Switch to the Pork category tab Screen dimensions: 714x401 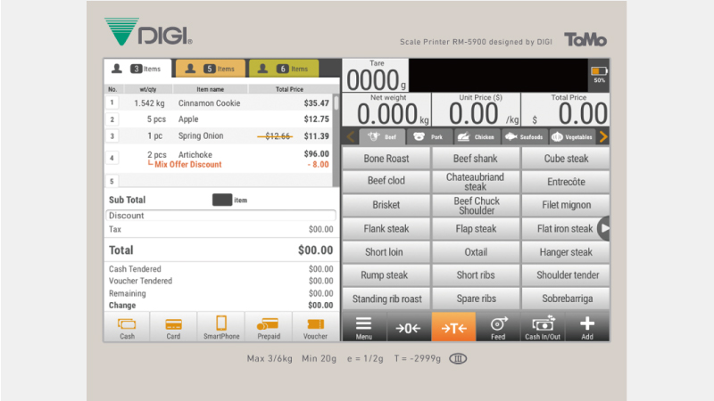[x=428, y=136]
